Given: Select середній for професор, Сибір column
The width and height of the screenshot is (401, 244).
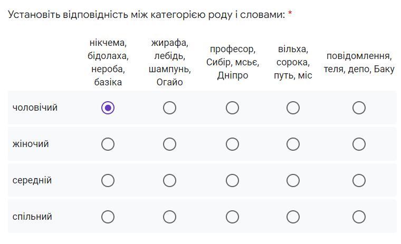Looking at the screenshot, I should 232,180.
